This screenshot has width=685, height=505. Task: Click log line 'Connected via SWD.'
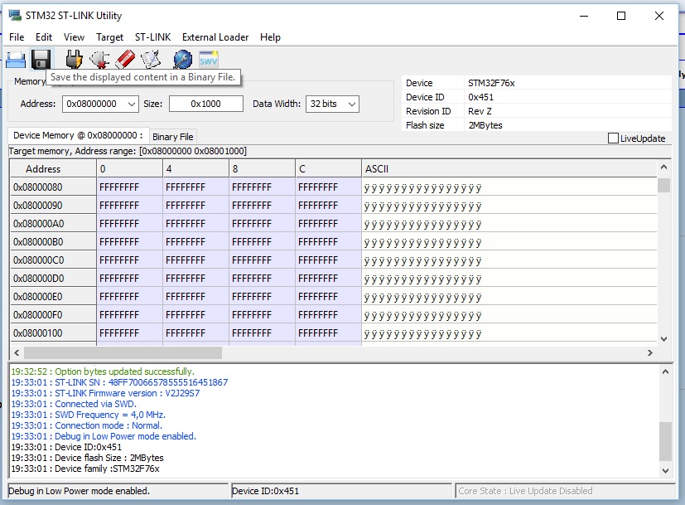click(74, 404)
